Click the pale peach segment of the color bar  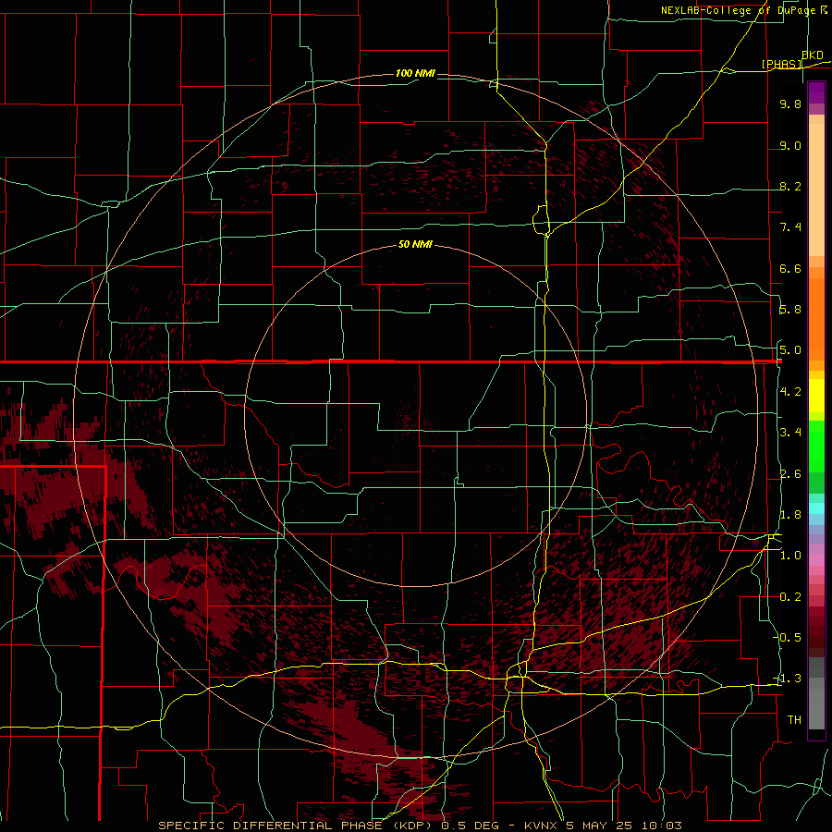[816, 190]
